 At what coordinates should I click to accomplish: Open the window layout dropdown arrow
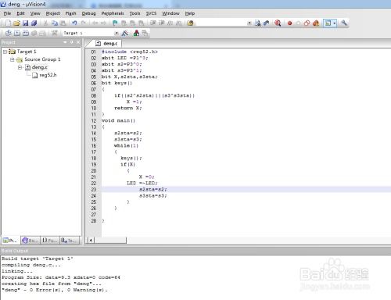(x=335, y=23)
